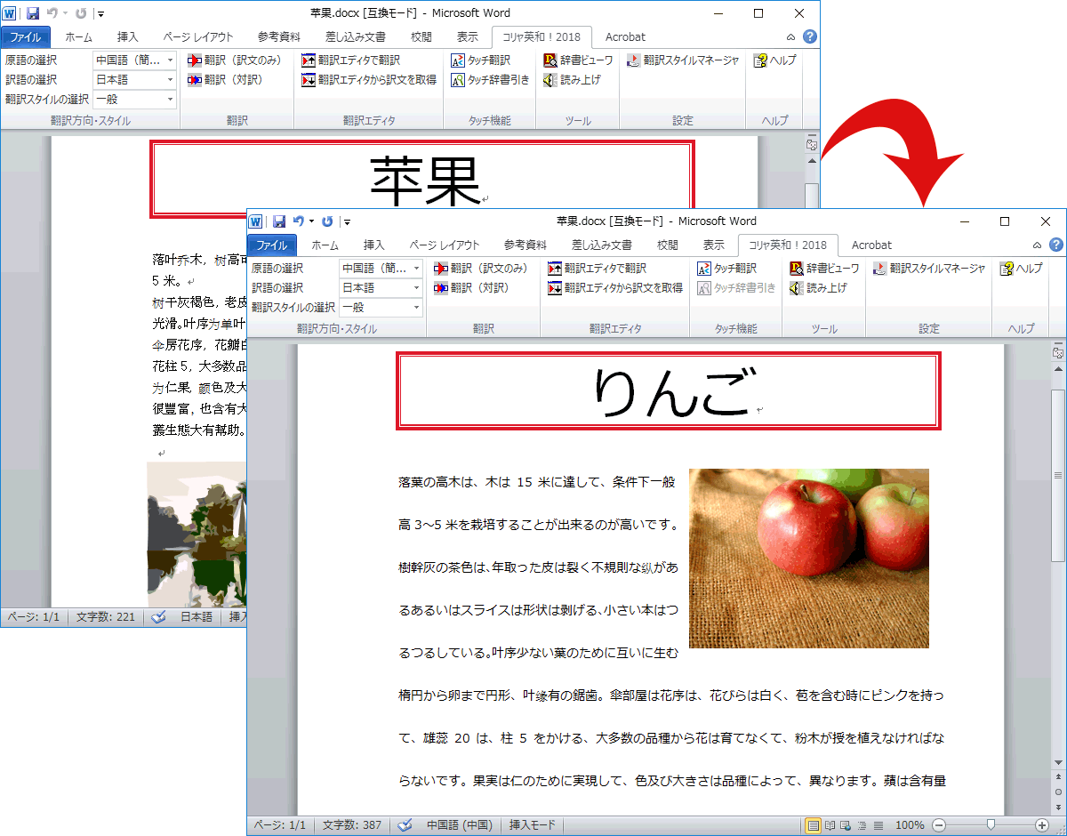The height and width of the screenshot is (836, 1067).
Task: Click blue Word help icon, front window
Action: click(x=1055, y=245)
